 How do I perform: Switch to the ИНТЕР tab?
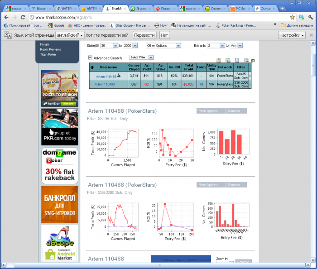[66, 9]
